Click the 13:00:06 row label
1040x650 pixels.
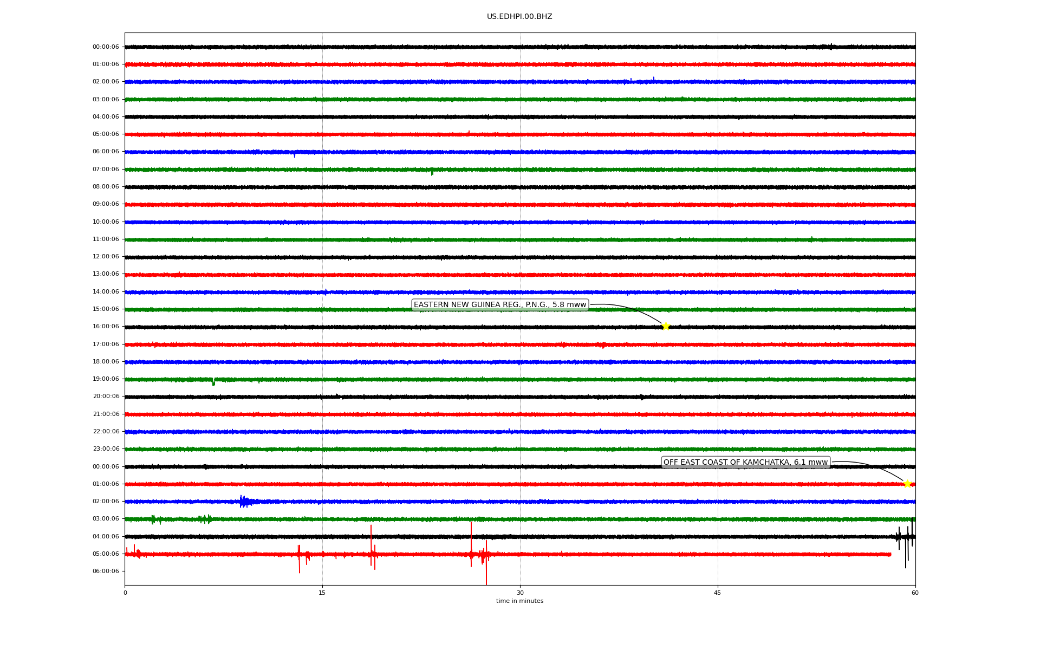[x=106, y=274]
